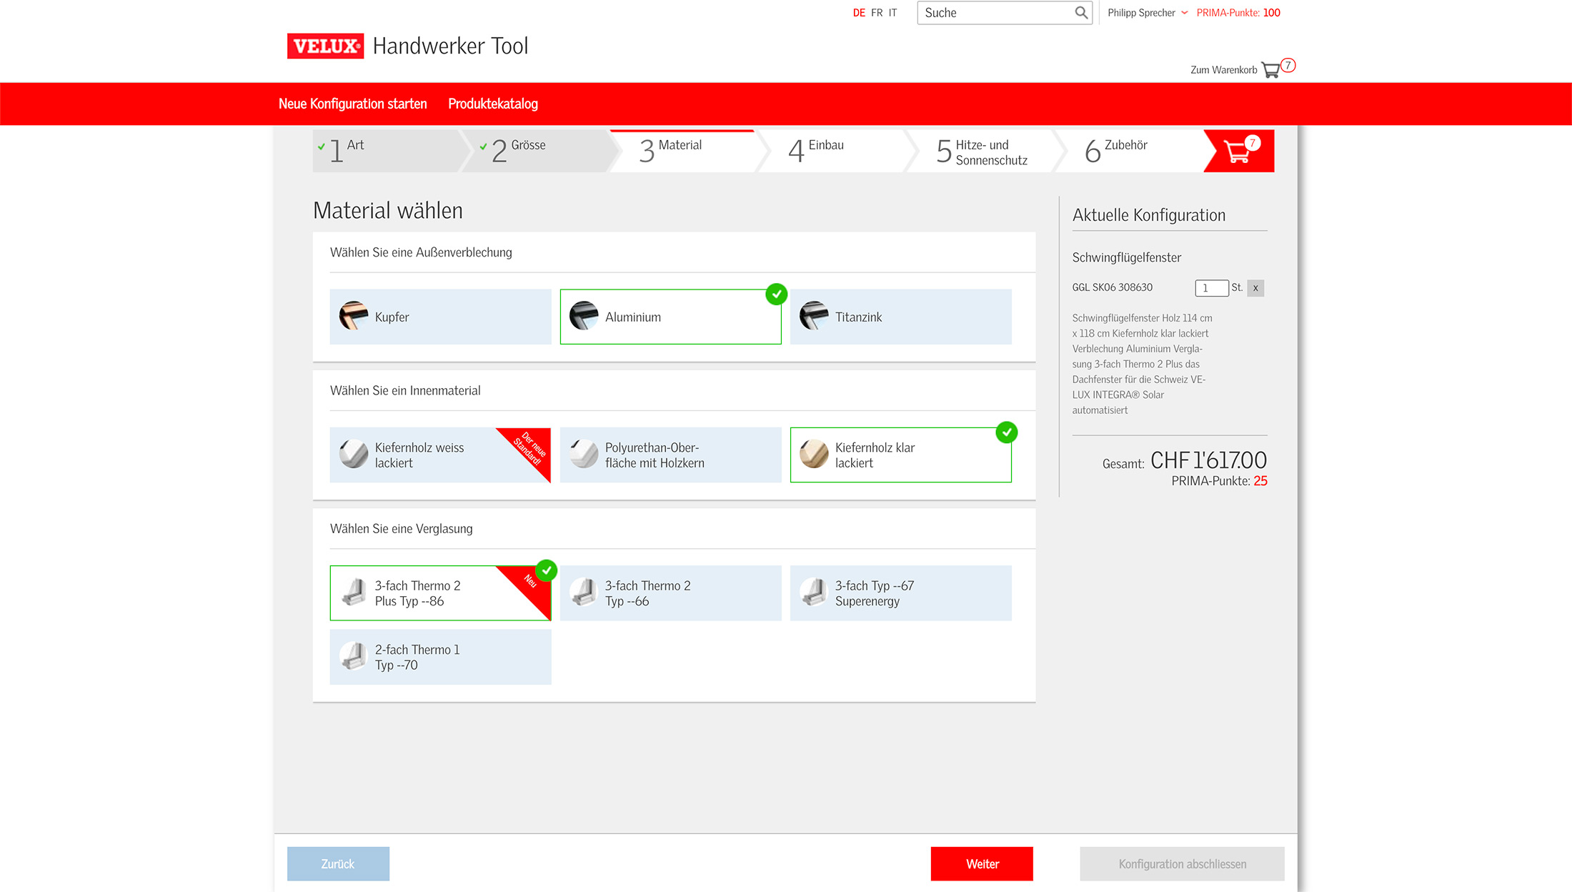The width and height of the screenshot is (1572, 892).
Task: Switch language to IT
Action: click(x=892, y=13)
